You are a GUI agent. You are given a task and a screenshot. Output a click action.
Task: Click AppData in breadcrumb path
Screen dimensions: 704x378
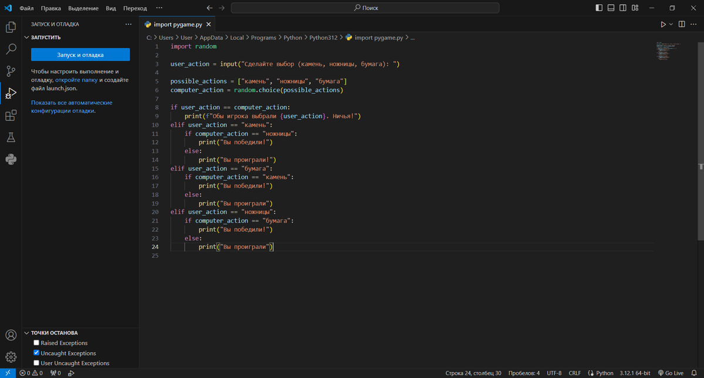pyautogui.click(x=211, y=37)
